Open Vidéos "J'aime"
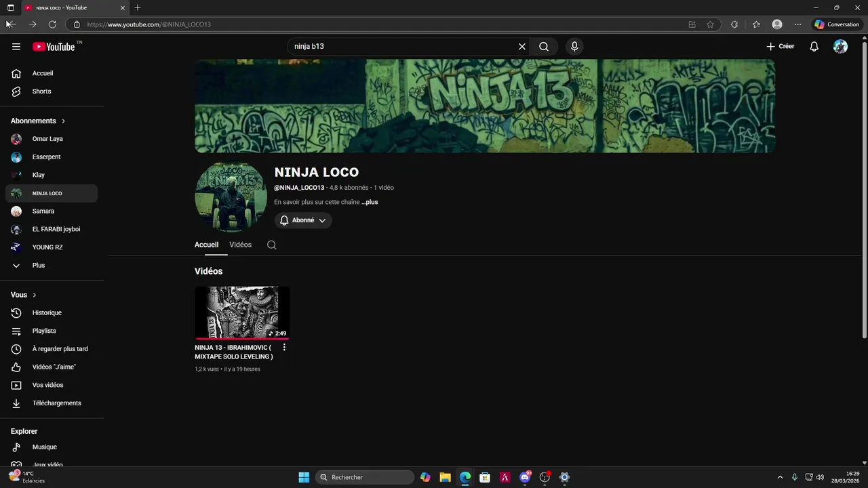Viewport: 868px width, 488px height. click(x=52, y=367)
